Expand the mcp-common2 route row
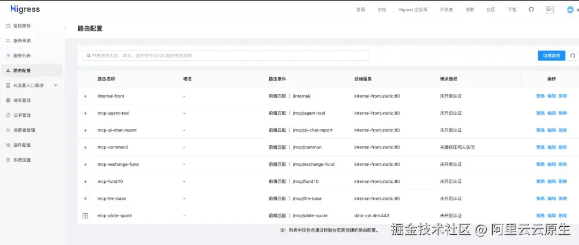579x245 pixels. (85, 147)
